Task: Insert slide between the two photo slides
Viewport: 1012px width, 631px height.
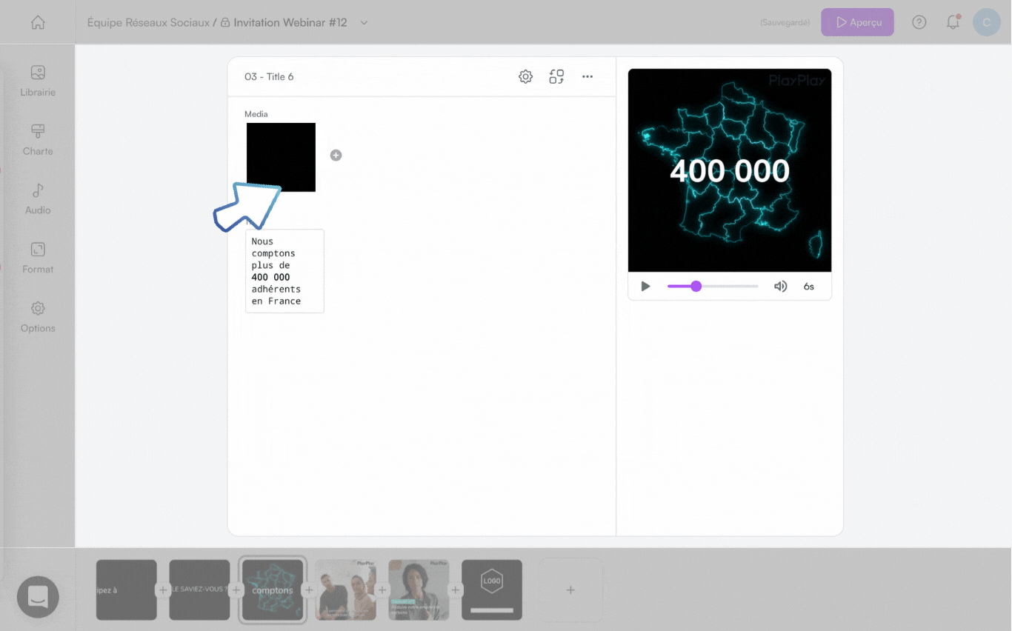Action: pos(382,590)
